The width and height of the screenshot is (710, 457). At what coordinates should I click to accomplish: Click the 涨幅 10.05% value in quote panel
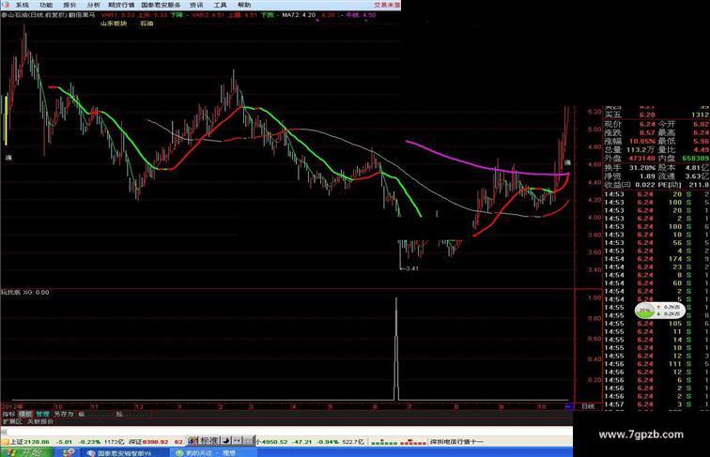pyautogui.click(x=642, y=141)
